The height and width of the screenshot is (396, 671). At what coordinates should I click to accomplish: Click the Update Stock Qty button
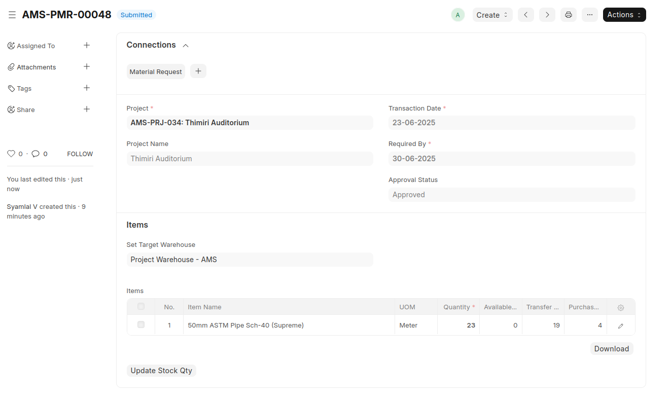(x=161, y=371)
